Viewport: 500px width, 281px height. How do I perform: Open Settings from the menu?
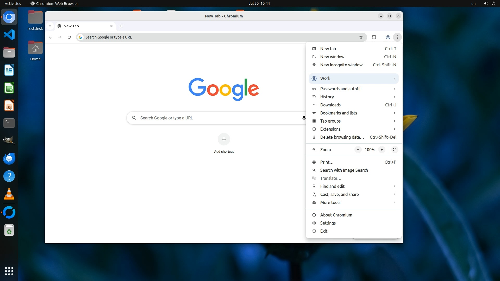[328, 223]
